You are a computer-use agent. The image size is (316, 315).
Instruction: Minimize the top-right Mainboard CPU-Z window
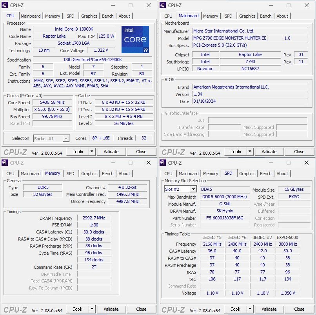[x=271, y=5]
